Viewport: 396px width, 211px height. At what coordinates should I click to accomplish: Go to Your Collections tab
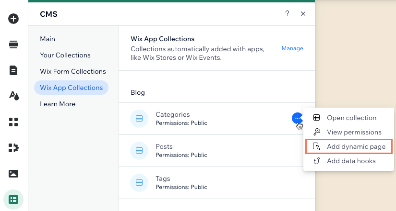tap(65, 55)
